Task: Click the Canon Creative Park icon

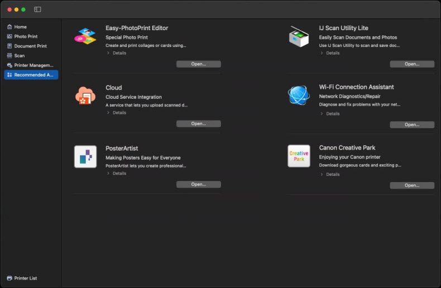Action: click(299, 156)
